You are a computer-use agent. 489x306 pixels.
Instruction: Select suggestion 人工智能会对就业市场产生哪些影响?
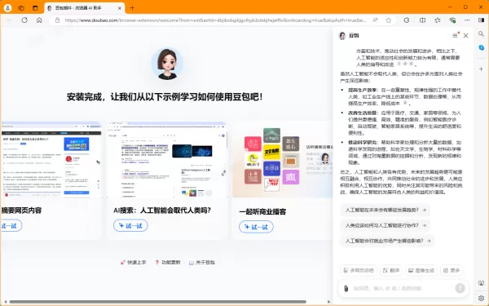pyautogui.click(x=388, y=241)
